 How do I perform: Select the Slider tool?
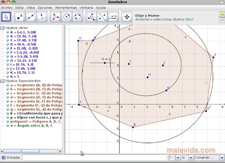click(113, 17)
